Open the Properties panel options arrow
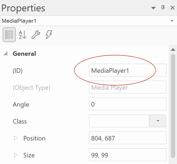The width and height of the screenshot is (177, 164). (x=153, y=8)
